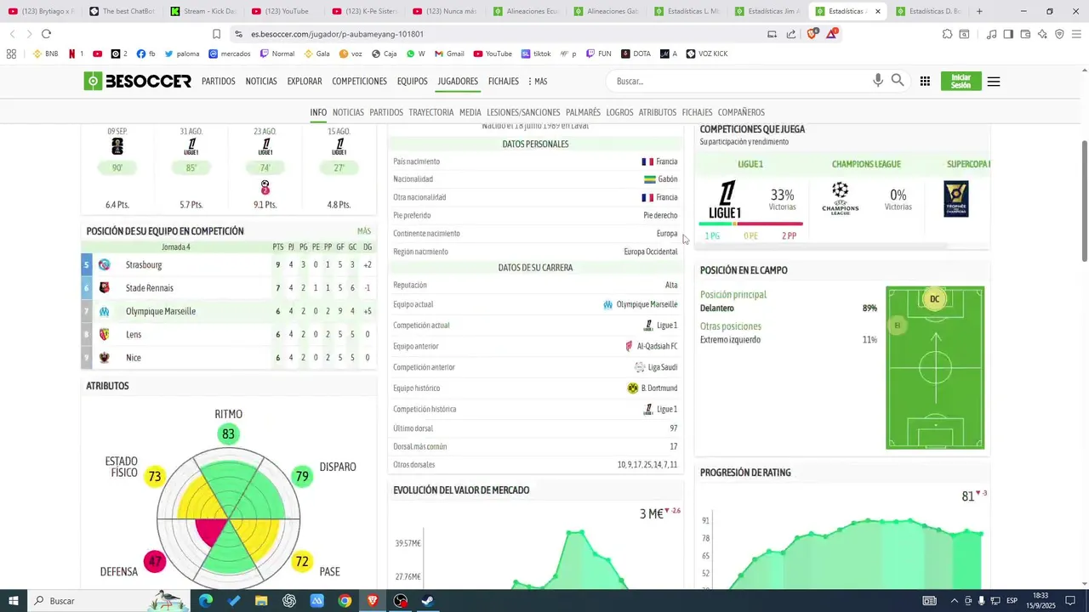Open COMPETICIONES in main navigation

[x=359, y=82]
